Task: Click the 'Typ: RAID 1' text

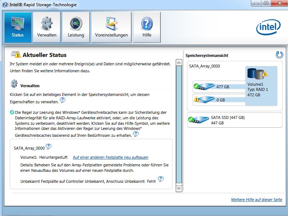Action: tap(258, 89)
